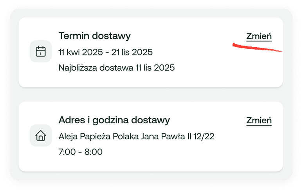Screen dimensions: 303x192
Task: Click the 8:00 end hour
Action: click(x=93, y=152)
